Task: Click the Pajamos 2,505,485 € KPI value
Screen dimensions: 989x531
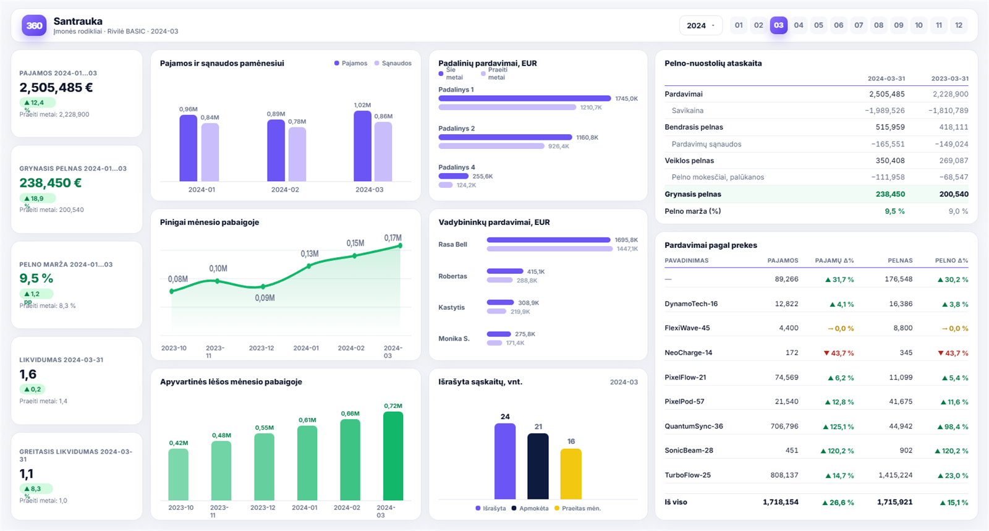Action: (x=56, y=88)
